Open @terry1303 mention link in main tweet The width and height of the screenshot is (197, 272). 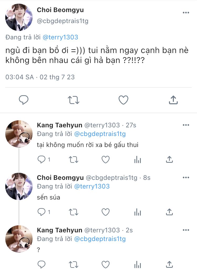click(x=60, y=37)
